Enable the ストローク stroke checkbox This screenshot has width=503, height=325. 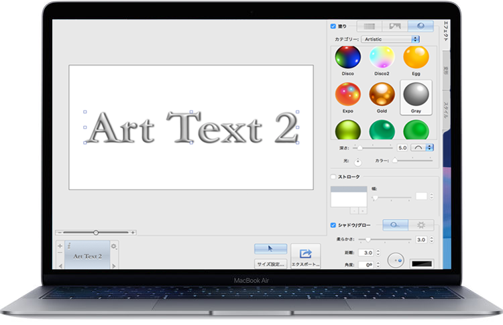333,177
